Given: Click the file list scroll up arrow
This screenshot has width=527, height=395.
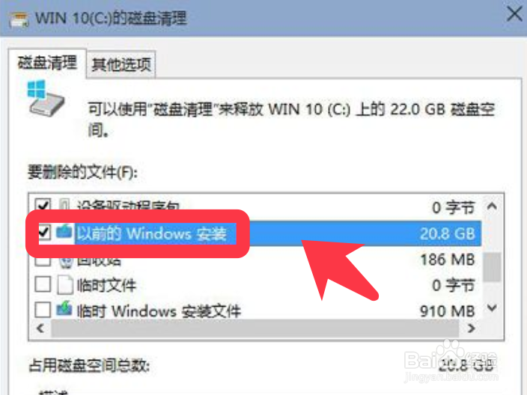Looking at the screenshot, I should (x=492, y=206).
